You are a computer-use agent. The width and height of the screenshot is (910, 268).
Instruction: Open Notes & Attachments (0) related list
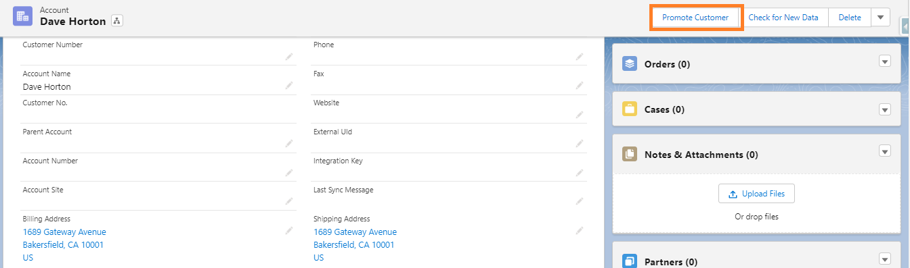tap(701, 155)
